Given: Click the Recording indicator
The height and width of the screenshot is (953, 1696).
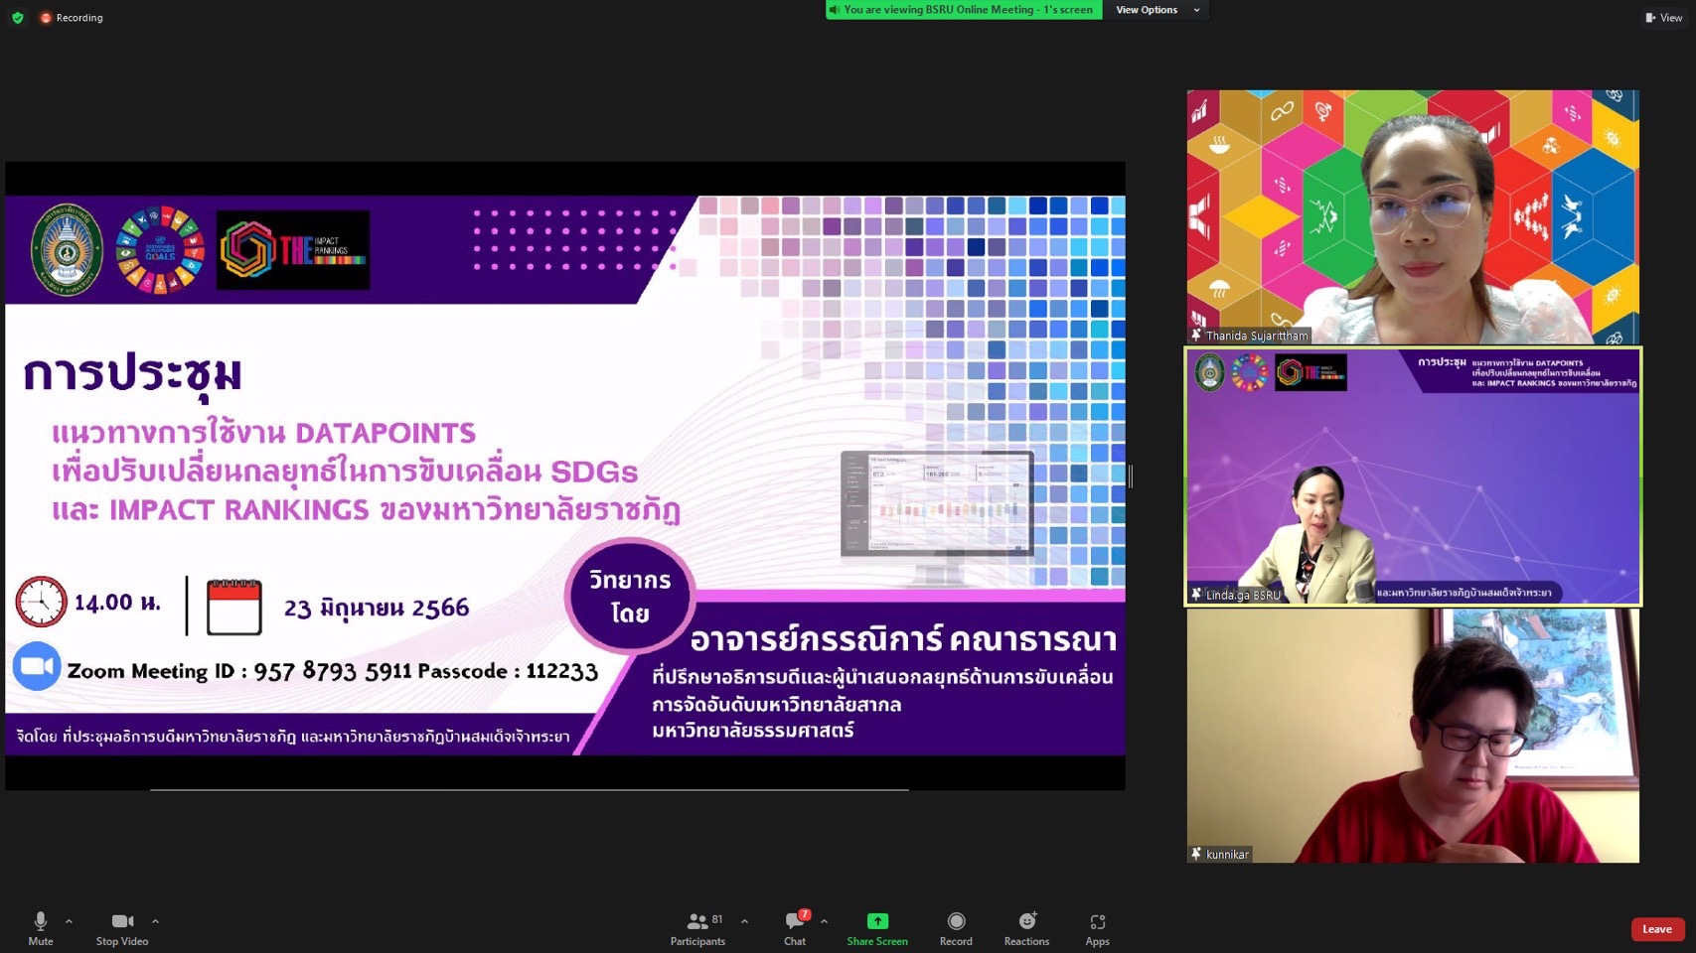Looking at the screenshot, I should 72,17.
